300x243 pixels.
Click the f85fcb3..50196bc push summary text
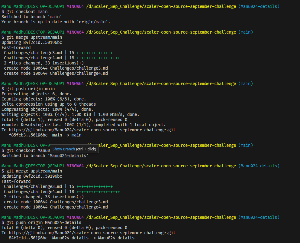tap(30, 135)
